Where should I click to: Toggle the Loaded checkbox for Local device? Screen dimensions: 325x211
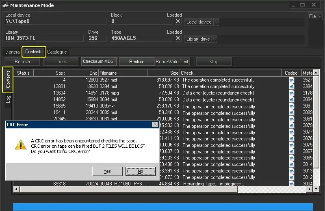[178, 22]
